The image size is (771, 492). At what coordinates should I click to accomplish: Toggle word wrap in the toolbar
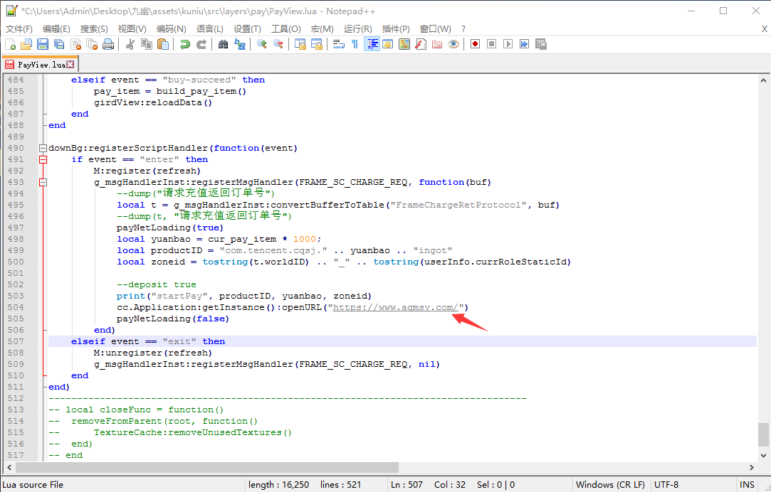[x=338, y=44]
